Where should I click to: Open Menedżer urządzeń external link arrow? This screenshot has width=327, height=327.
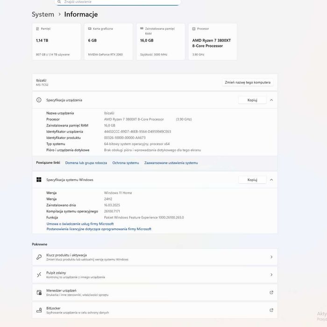pyautogui.click(x=271, y=292)
